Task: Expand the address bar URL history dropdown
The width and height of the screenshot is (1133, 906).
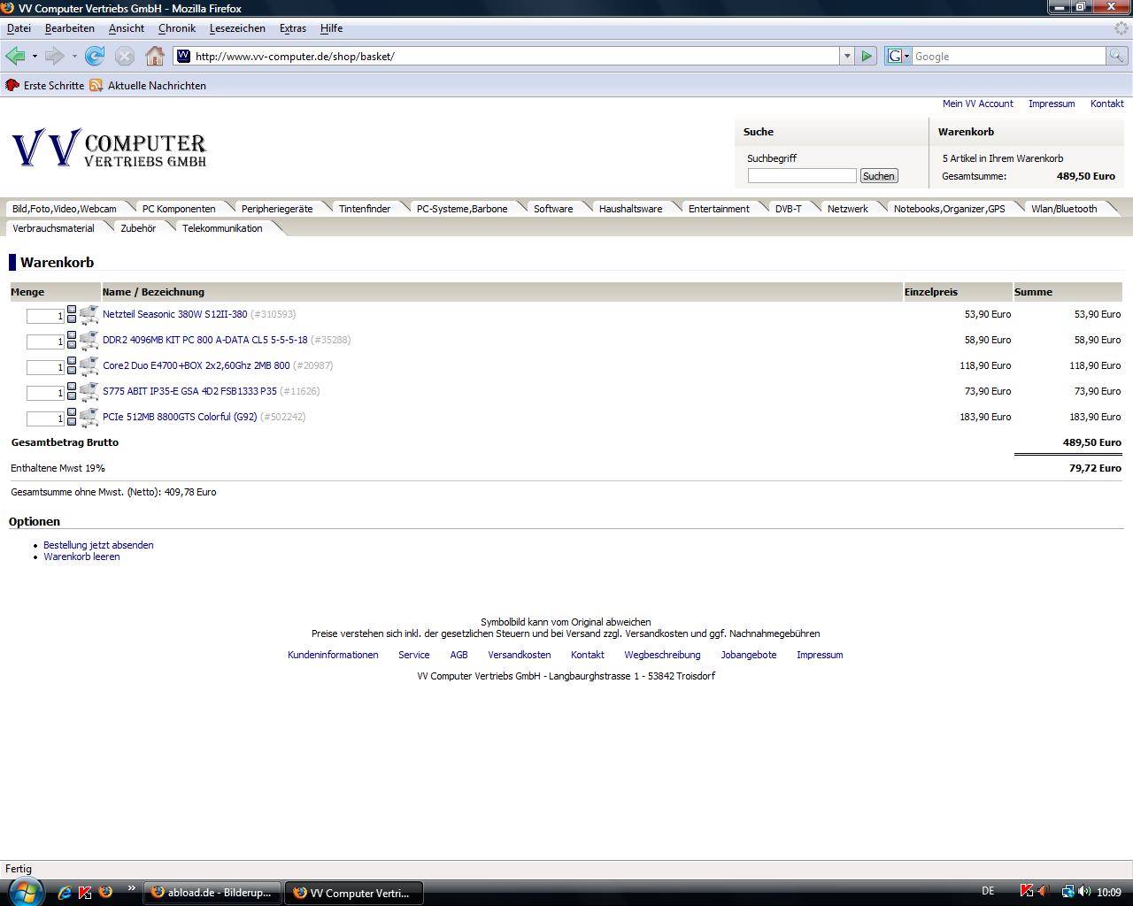Action: click(x=847, y=56)
